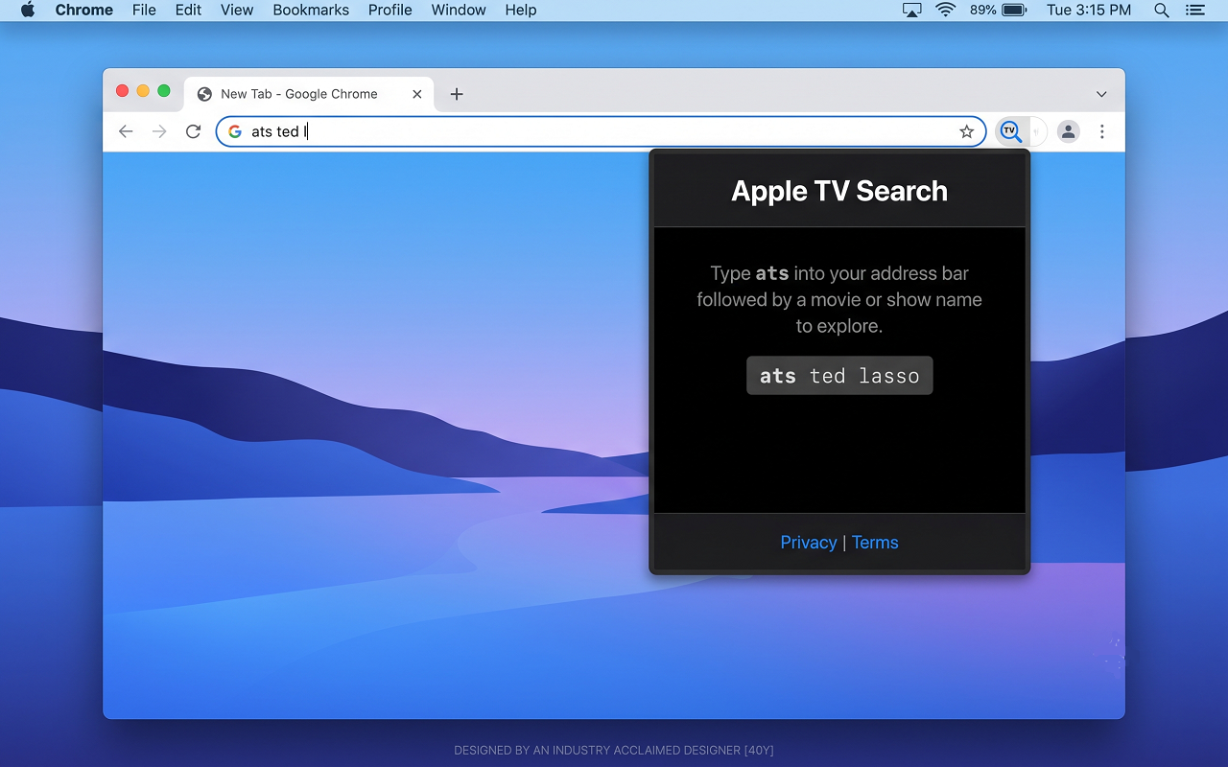Open the View menu
1228x767 pixels.
(x=237, y=10)
